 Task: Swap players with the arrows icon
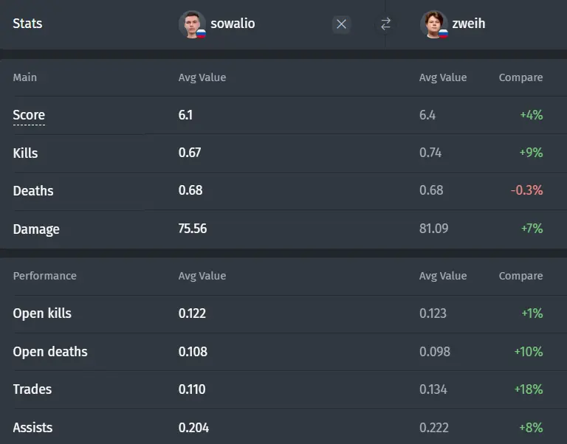386,24
